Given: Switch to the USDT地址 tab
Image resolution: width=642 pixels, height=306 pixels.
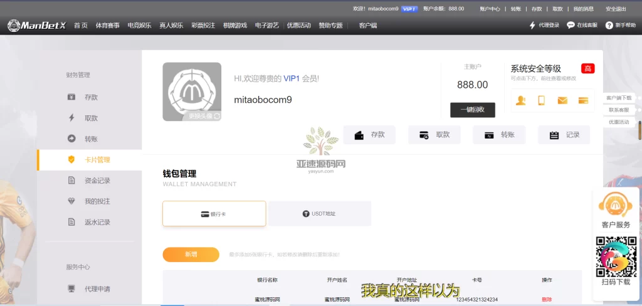Looking at the screenshot, I should tap(320, 213).
